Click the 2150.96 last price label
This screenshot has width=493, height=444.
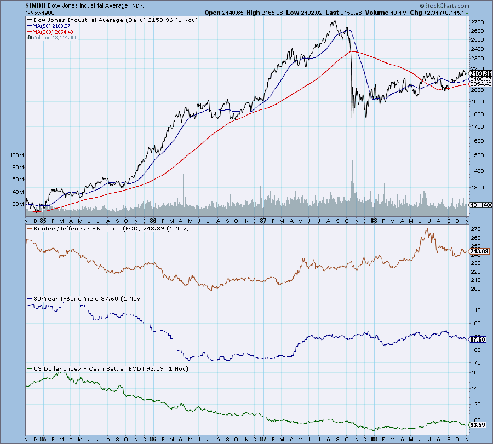(x=481, y=73)
